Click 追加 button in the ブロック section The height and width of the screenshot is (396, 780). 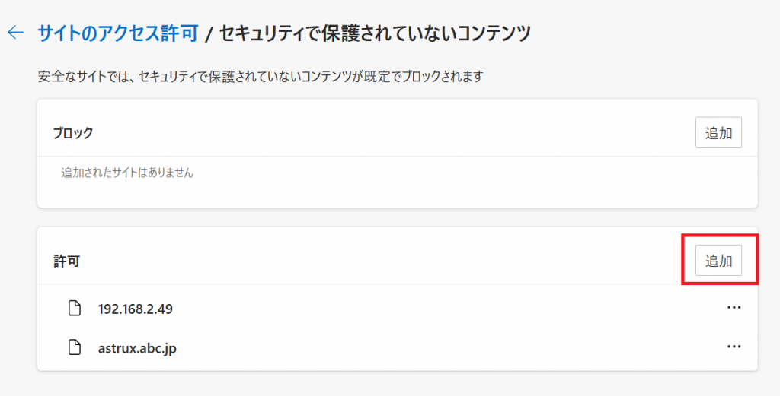(x=718, y=132)
